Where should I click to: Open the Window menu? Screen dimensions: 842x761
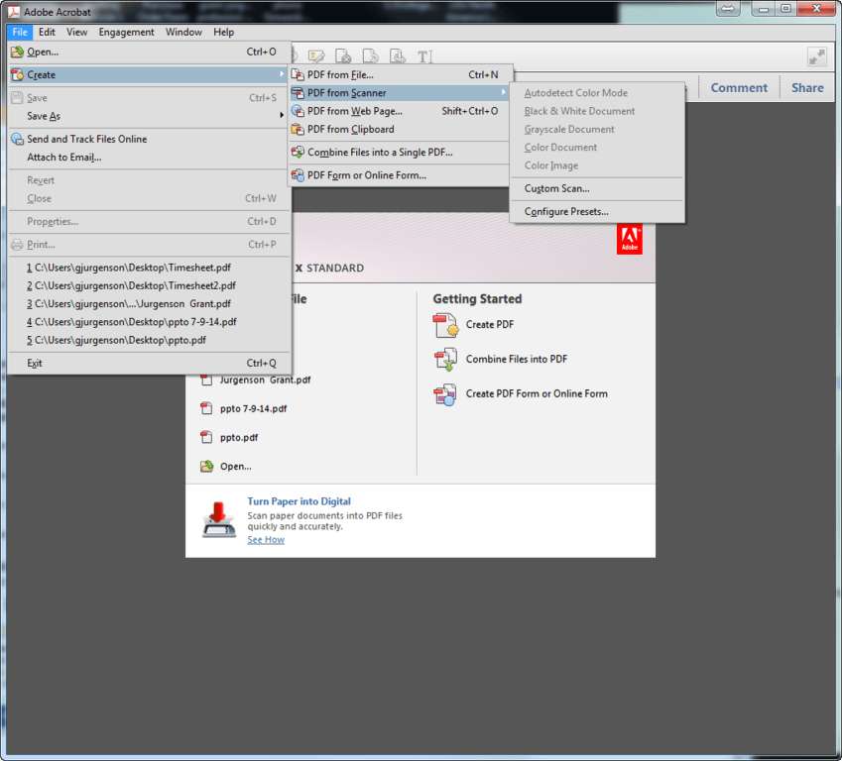point(183,32)
